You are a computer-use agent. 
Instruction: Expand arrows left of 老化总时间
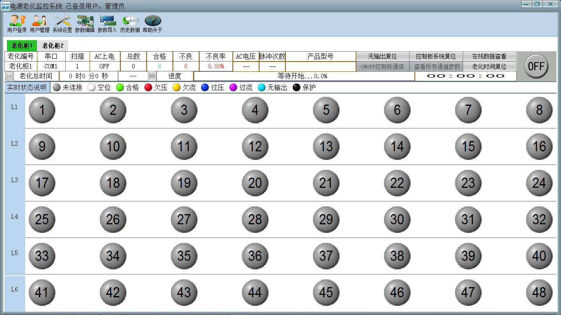point(9,76)
